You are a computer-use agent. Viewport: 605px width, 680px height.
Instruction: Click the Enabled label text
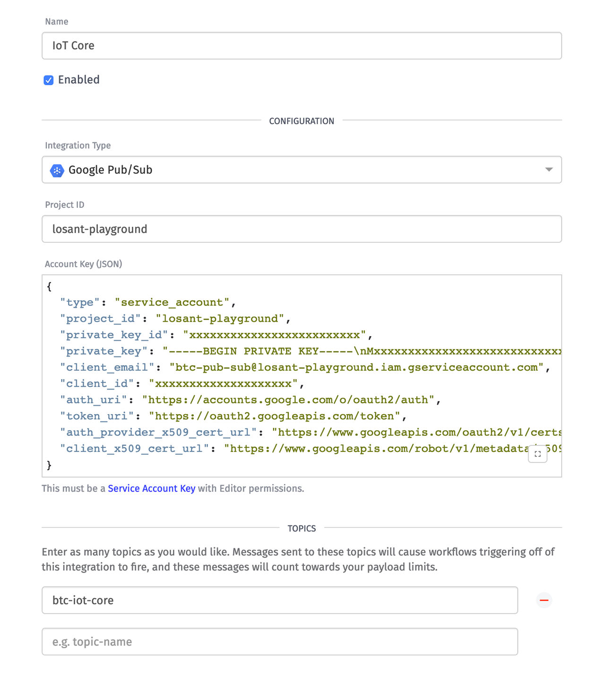(78, 80)
